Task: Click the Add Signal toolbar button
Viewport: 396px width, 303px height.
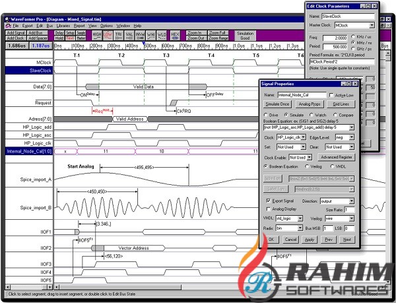Action: point(16,33)
